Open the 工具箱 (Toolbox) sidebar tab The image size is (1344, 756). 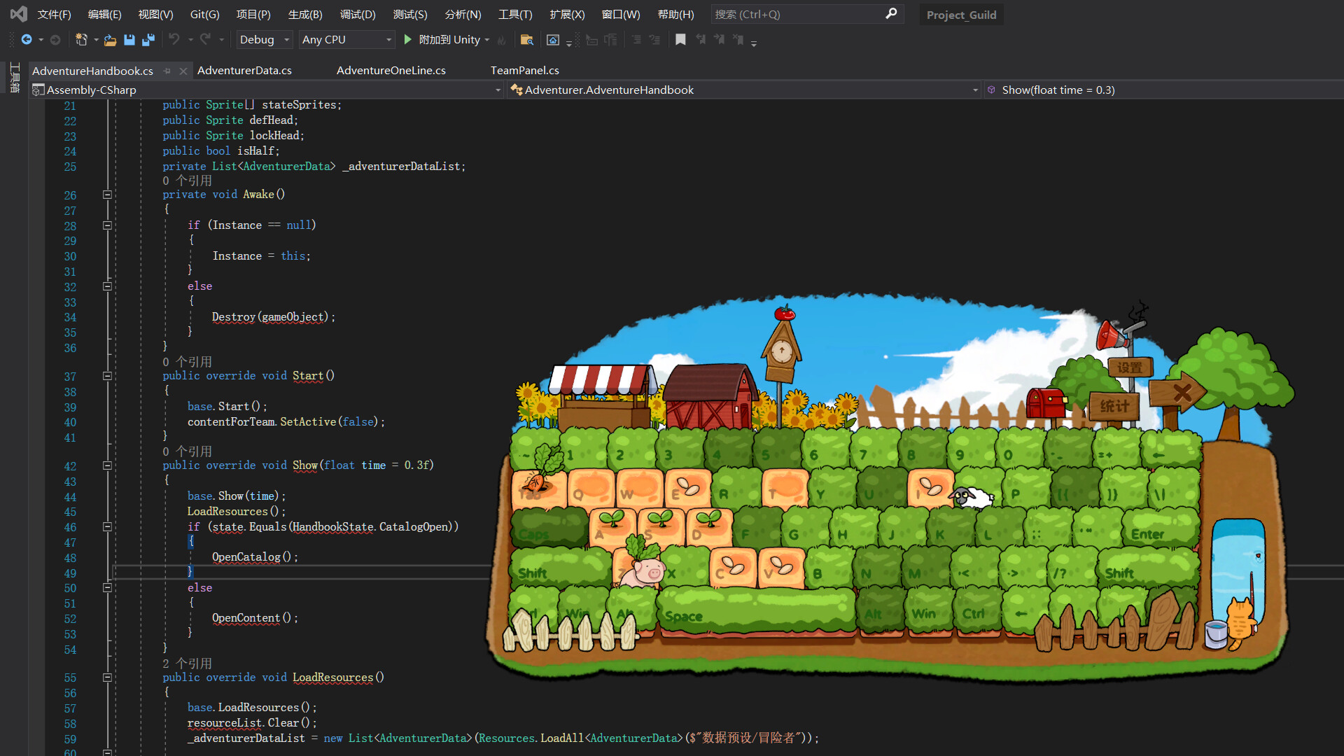14,77
